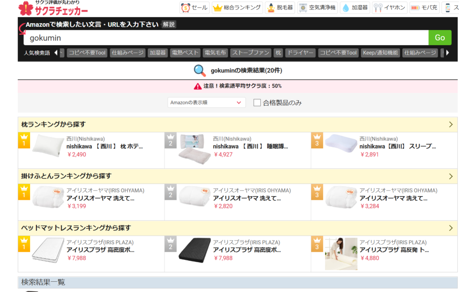Select the 電気毛布 popular keyword tag
Image resolution: width=459 pixels, height=292 pixels.
pyautogui.click(x=215, y=53)
